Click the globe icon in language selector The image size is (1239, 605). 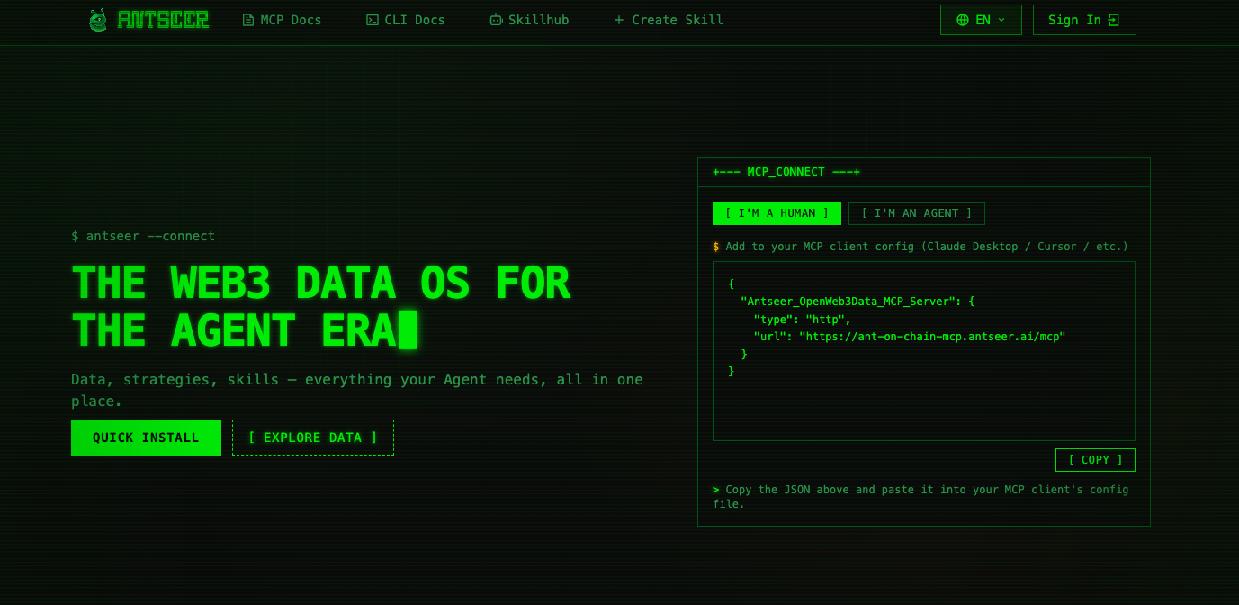[x=963, y=20]
